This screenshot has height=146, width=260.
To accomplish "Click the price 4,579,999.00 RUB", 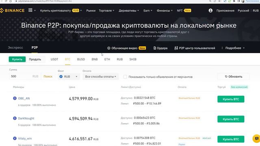I will tap(84, 99).
